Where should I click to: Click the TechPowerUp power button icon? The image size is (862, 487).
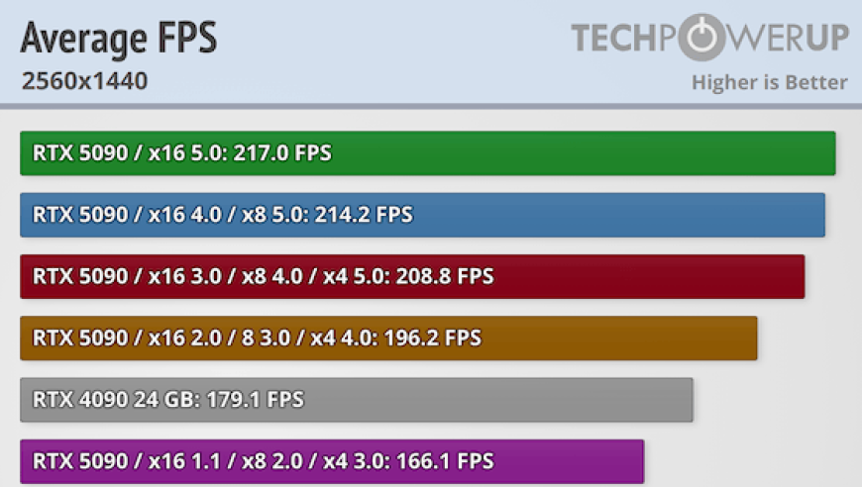point(702,37)
